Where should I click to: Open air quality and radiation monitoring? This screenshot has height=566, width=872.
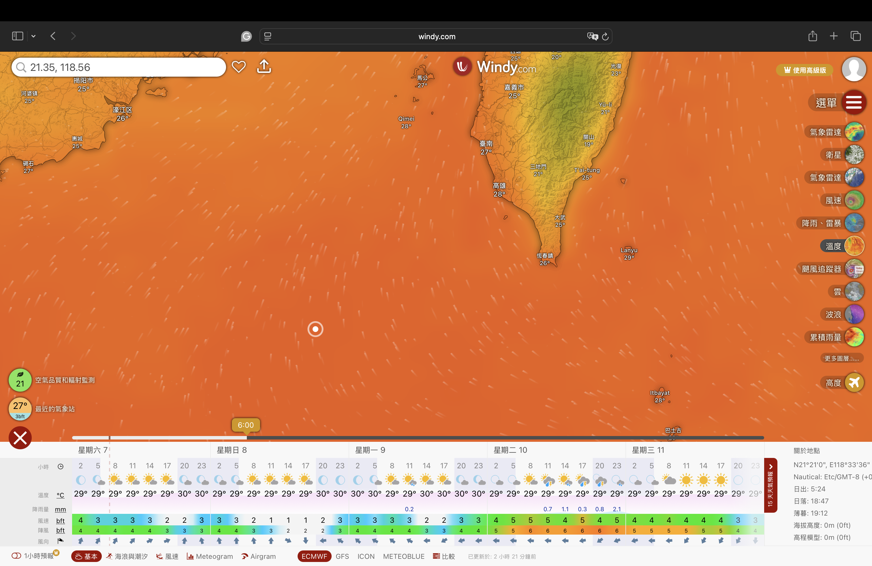[20, 380]
